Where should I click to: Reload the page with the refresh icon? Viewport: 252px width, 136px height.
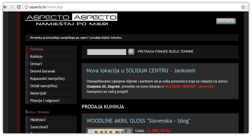tap(19, 7)
